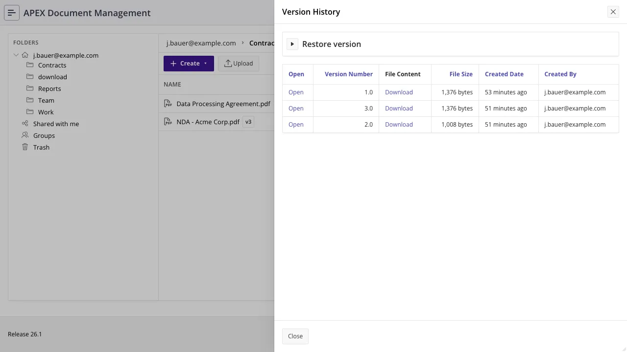Open Data Processing Agreement.pdf file

click(223, 104)
